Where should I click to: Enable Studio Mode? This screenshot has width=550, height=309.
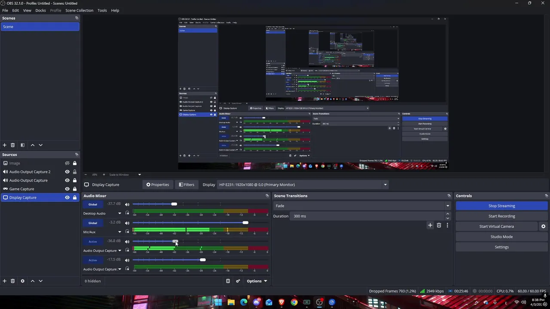pyautogui.click(x=501, y=237)
